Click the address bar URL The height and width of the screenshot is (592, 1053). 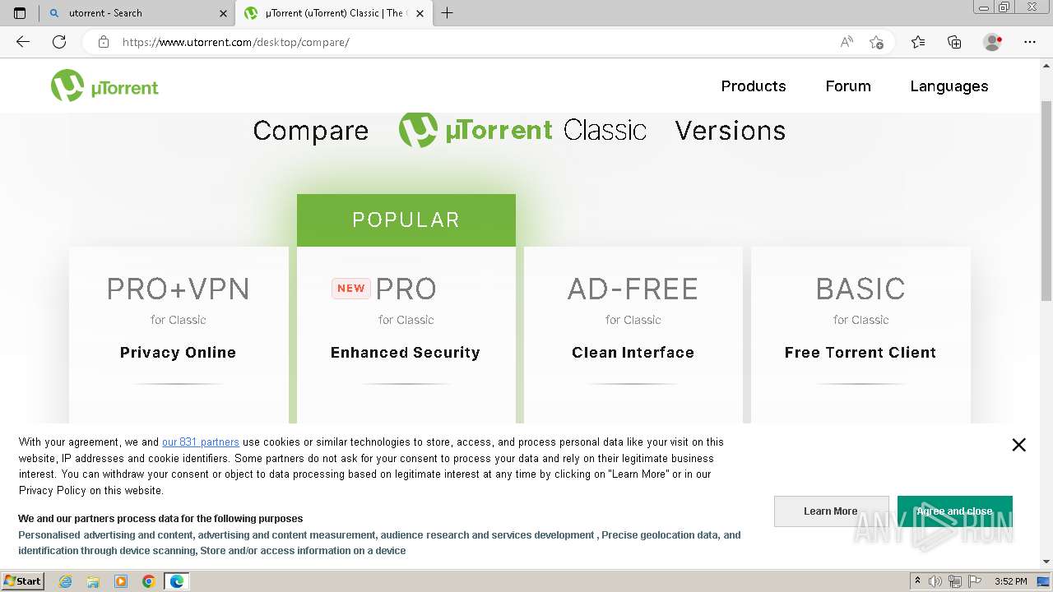(236, 42)
